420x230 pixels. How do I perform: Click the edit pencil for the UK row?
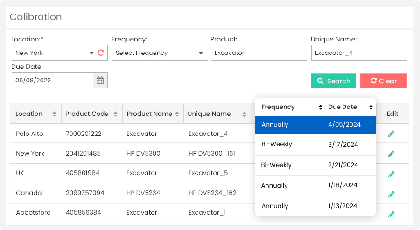[x=391, y=174]
